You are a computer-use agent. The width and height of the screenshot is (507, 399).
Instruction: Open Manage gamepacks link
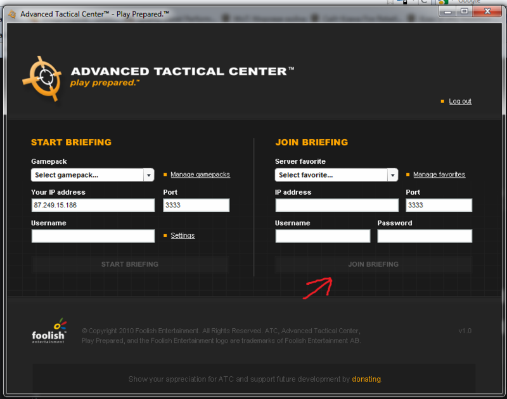pyautogui.click(x=200, y=175)
